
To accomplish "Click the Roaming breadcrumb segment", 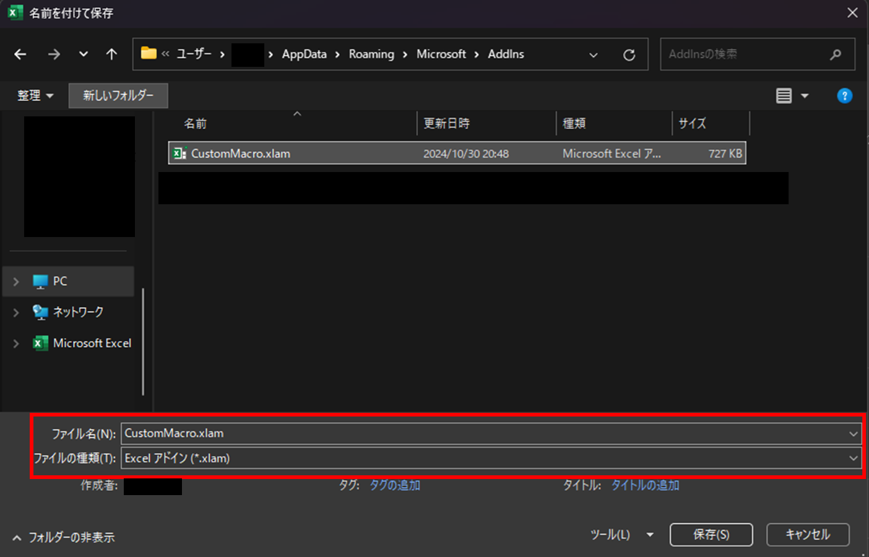I will (371, 54).
